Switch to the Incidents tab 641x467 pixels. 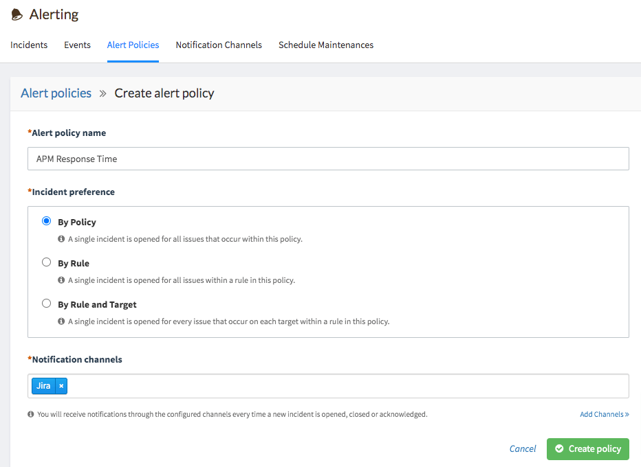point(29,45)
